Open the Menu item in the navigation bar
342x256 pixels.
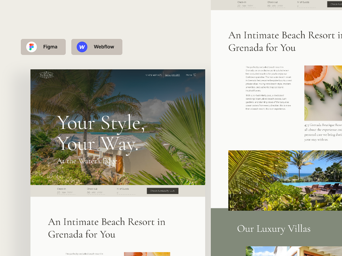pyautogui.click(x=188, y=75)
